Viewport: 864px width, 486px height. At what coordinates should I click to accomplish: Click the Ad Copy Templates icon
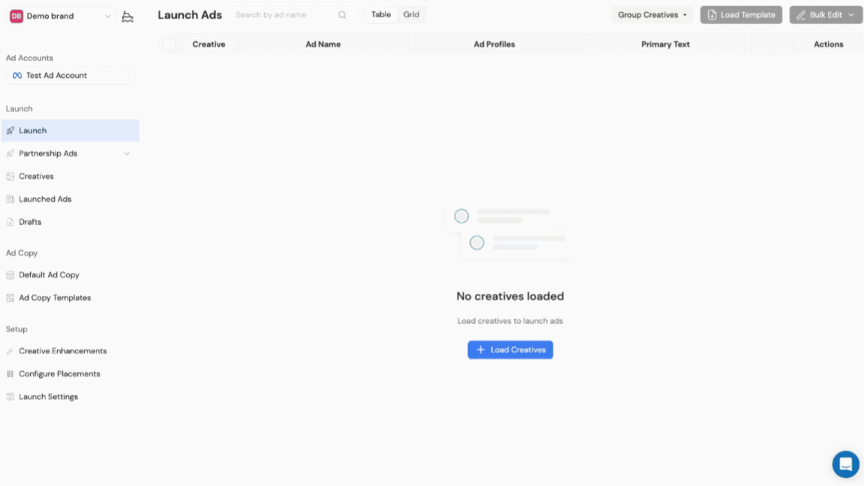(10, 298)
